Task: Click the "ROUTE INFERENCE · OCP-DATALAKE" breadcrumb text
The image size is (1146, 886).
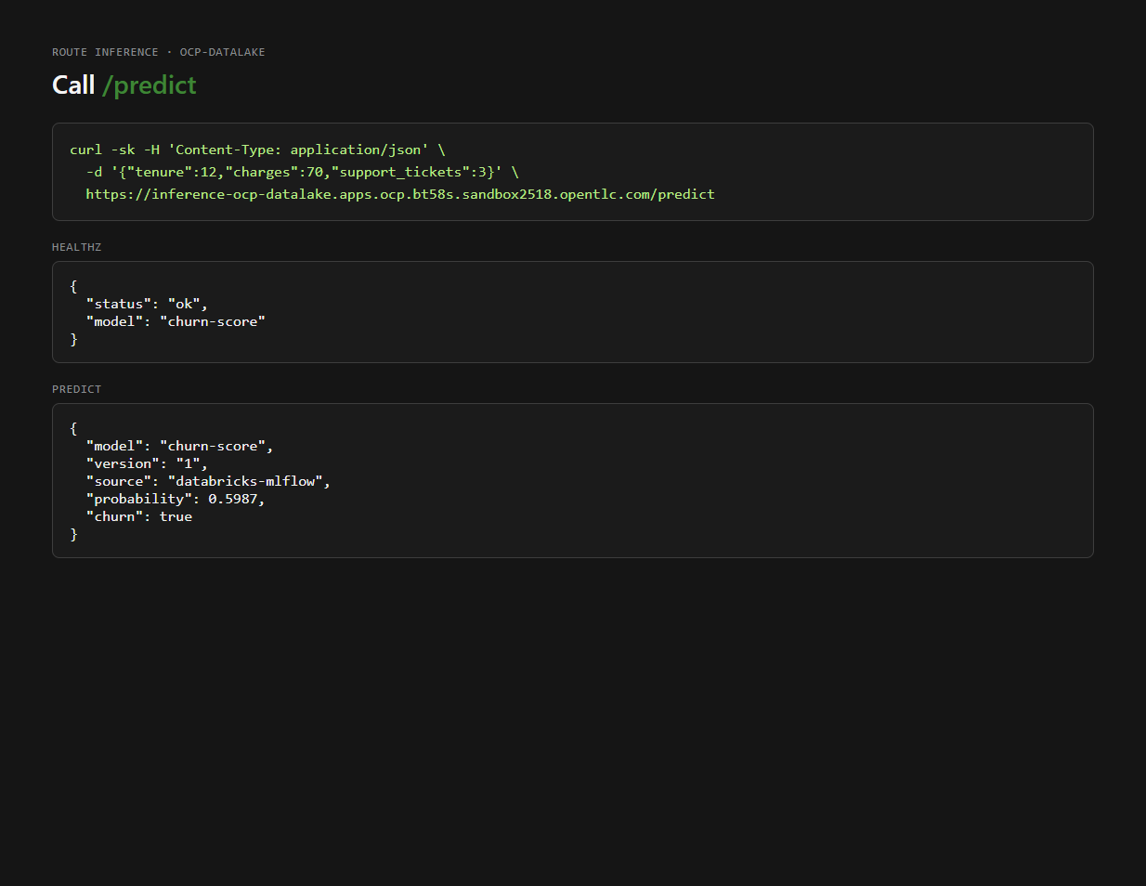Action: (x=159, y=52)
